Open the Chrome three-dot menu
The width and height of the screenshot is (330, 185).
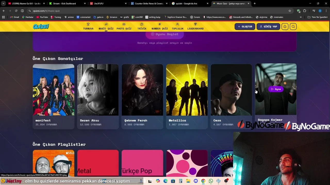click(x=326, y=11)
